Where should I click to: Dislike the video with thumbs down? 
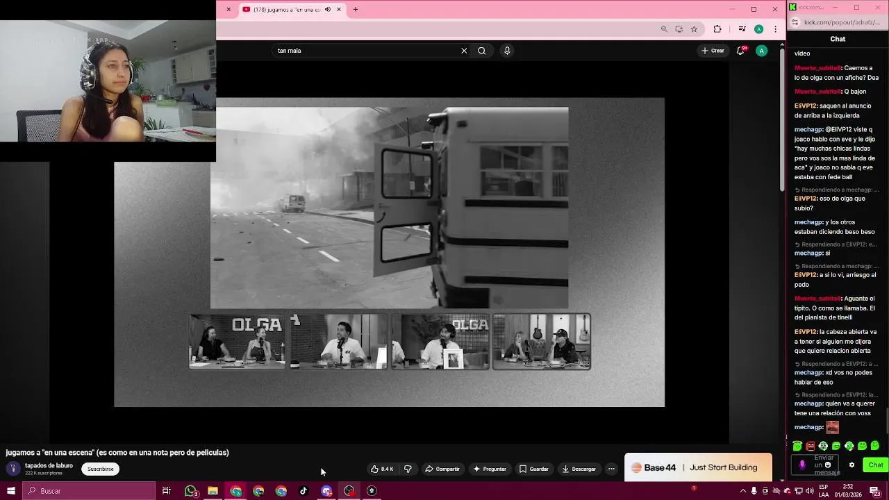point(408,469)
